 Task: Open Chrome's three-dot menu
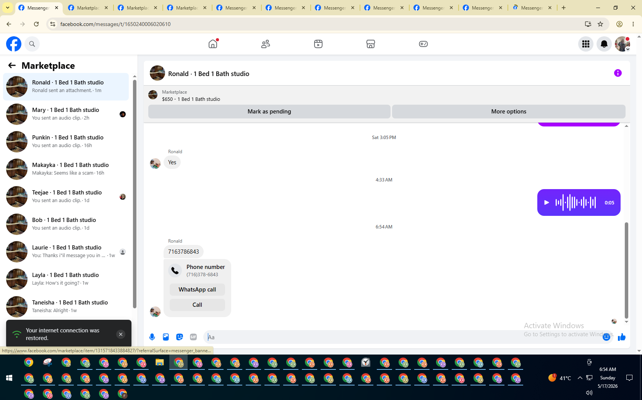pyautogui.click(x=633, y=24)
